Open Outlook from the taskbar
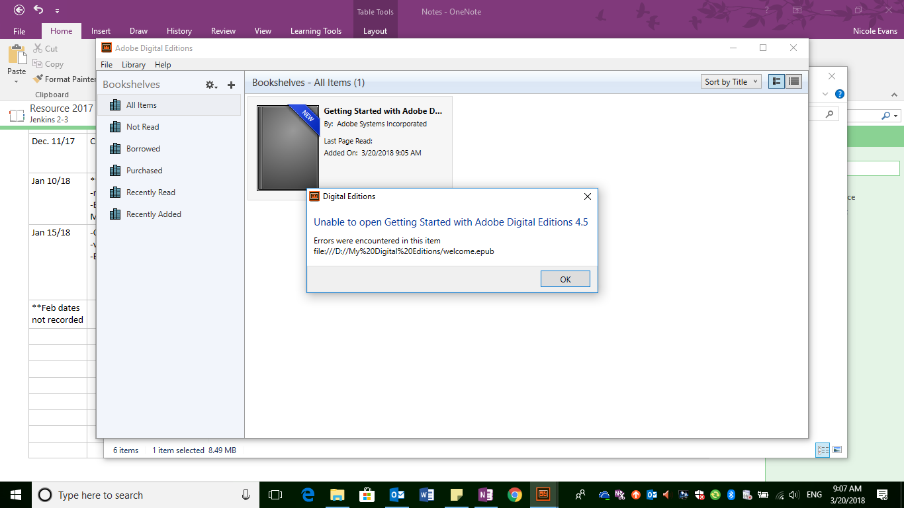Image resolution: width=904 pixels, height=508 pixels. pos(397,495)
